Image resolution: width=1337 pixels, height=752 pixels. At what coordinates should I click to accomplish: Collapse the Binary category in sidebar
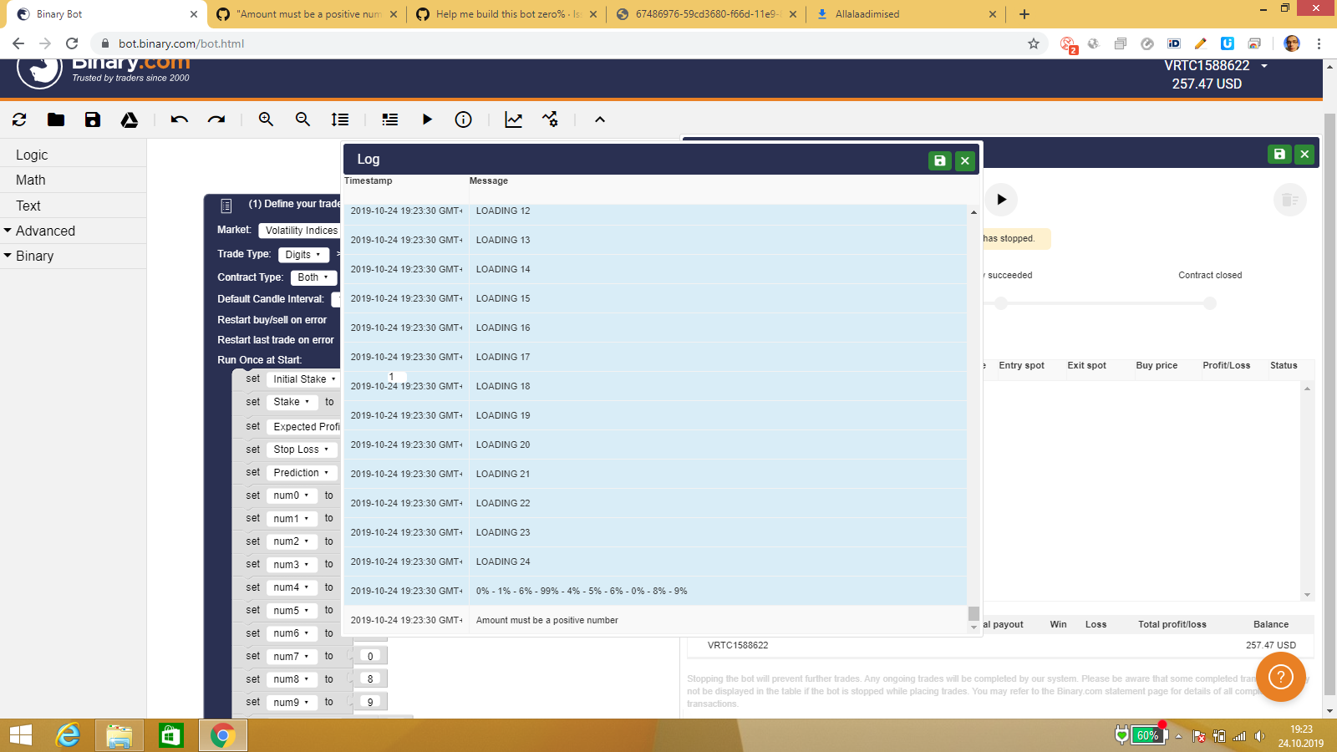34,256
